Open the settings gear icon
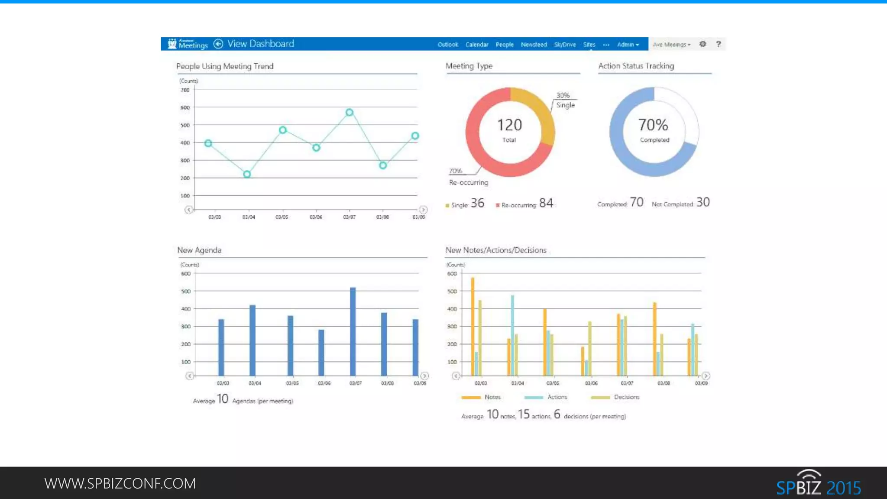 pyautogui.click(x=702, y=44)
